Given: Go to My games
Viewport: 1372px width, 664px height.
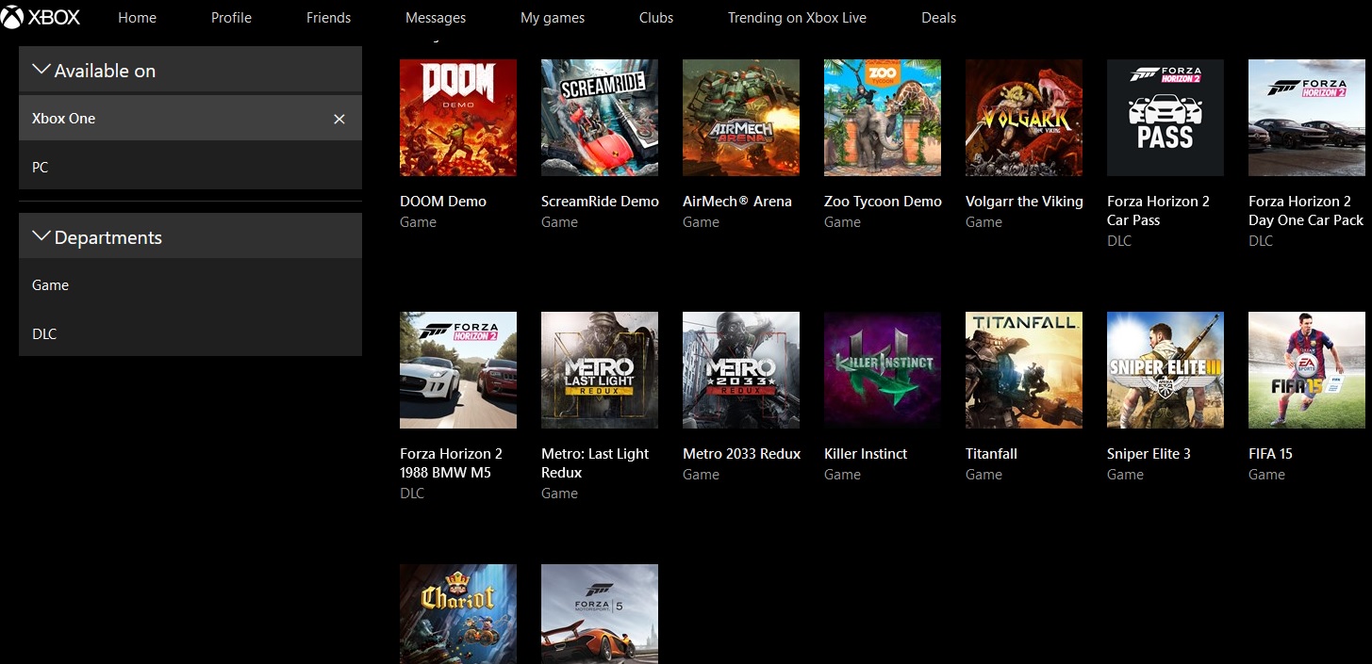Looking at the screenshot, I should 552,17.
